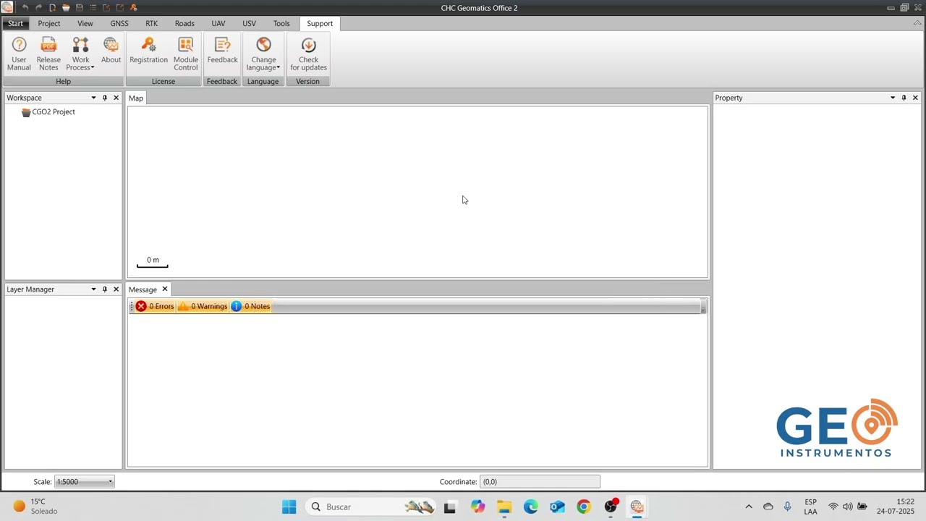Open project via quick toolbar folder icon
This screenshot has width=926, height=521.
[66, 7]
